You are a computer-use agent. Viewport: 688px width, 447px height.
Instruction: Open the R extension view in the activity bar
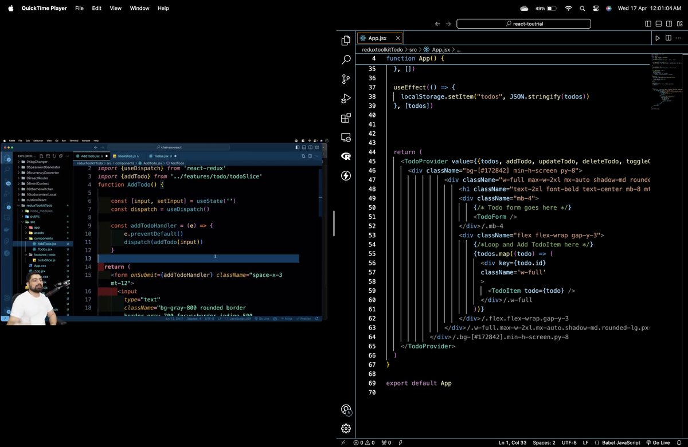pos(346,156)
